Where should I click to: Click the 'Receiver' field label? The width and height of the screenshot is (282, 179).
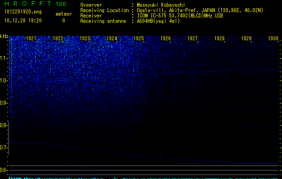pos(91,16)
